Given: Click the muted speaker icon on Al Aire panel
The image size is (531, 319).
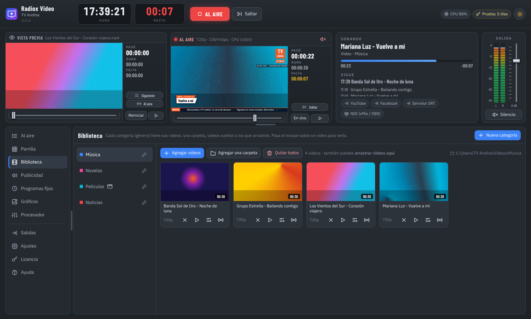Looking at the screenshot, I should click(323, 39).
